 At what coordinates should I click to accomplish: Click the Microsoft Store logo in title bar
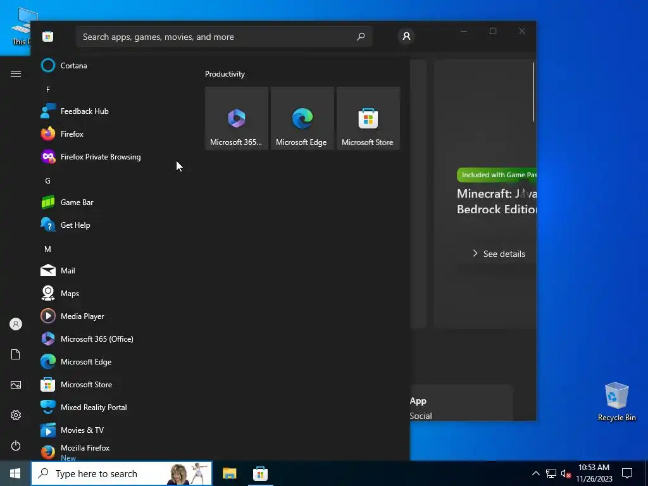pos(48,36)
